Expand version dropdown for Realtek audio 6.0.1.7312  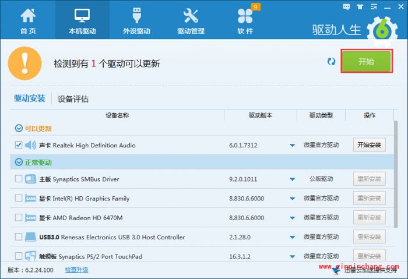293,145
